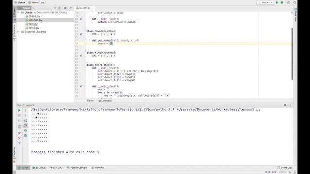The width and height of the screenshot is (310, 174).
Task: Clear console output with the trash icon
Action: [25, 136]
